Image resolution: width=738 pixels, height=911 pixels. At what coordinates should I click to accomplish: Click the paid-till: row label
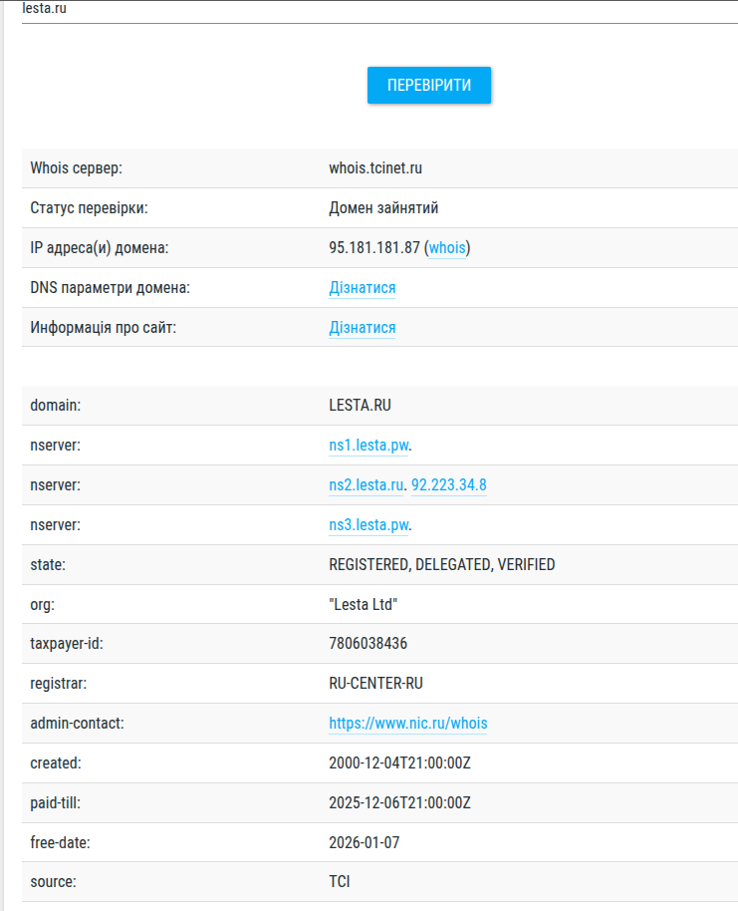[x=55, y=803]
